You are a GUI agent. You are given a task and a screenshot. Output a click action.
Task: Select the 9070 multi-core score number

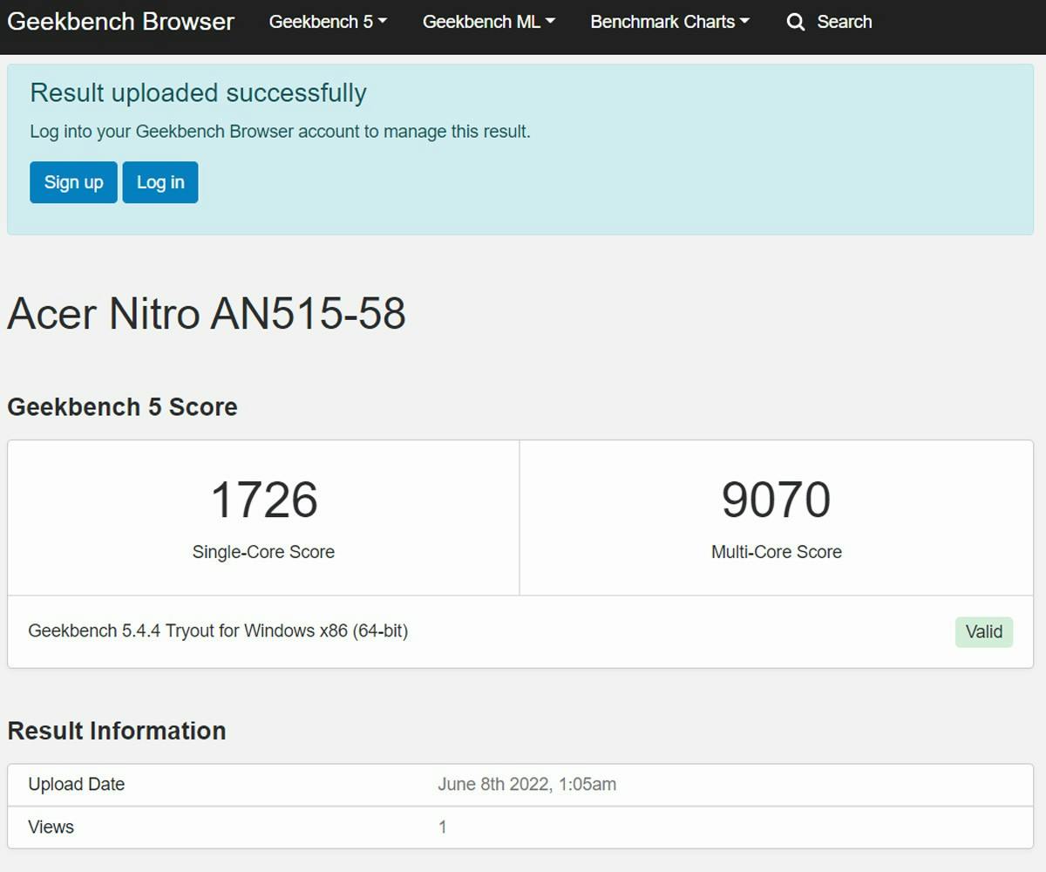pos(776,500)
